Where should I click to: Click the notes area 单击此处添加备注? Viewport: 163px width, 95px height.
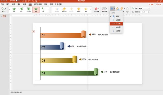[x=16, y=92]
